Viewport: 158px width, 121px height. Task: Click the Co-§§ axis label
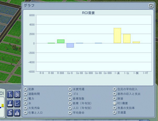tap(98, 73)
